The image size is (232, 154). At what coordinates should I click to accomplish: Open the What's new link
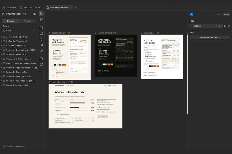coord(8,146)
